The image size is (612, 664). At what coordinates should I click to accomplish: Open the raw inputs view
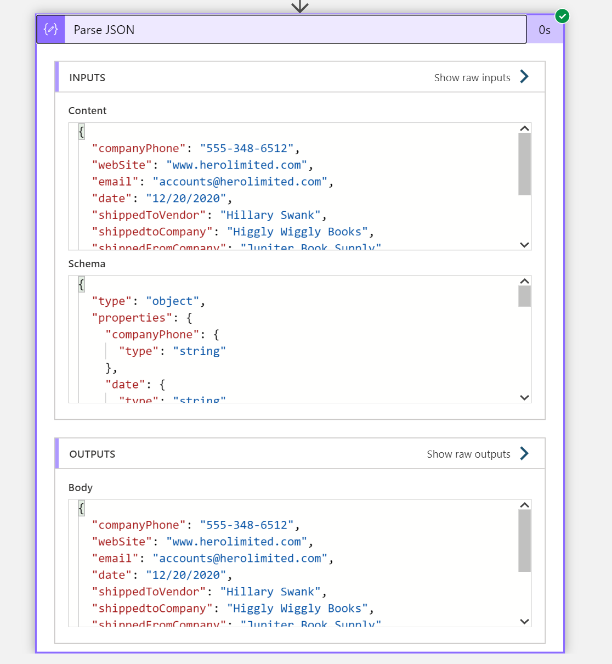click(x=472, y=77)
